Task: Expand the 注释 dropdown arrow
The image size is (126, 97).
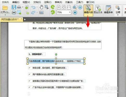Action: pos(118,15)
